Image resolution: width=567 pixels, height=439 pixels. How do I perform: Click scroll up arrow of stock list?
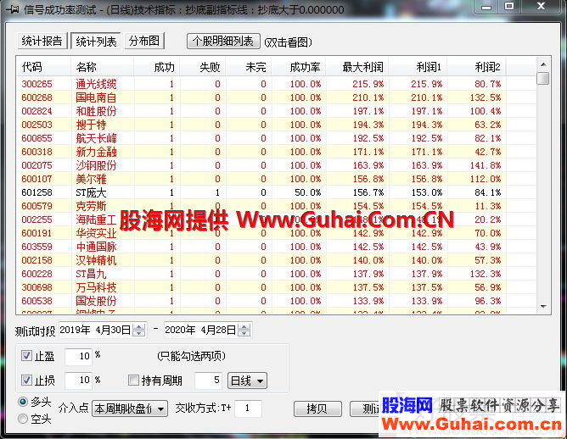coord(543,64)
